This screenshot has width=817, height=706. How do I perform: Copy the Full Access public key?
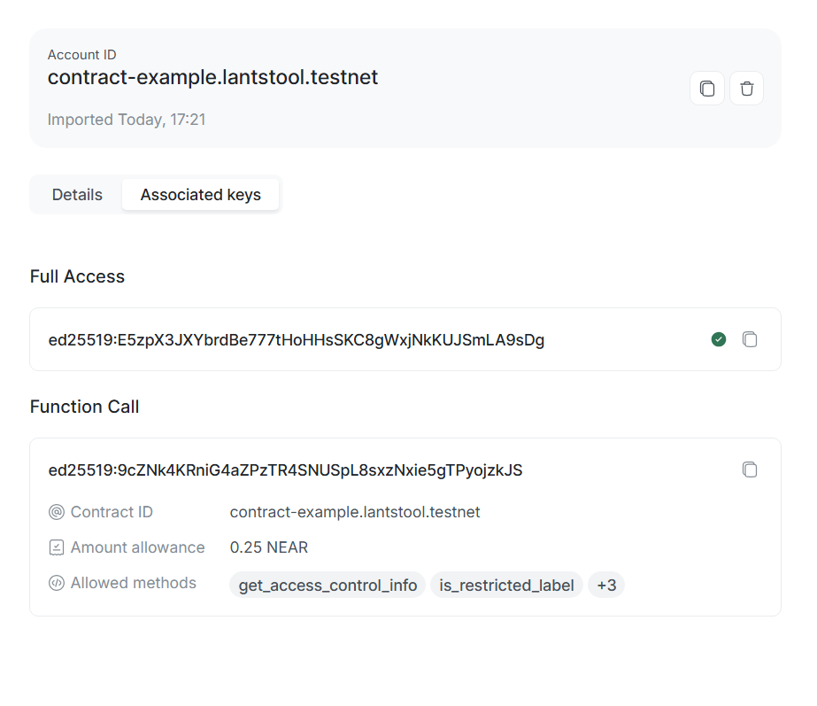pyautogui.click(x=750, y=339)
